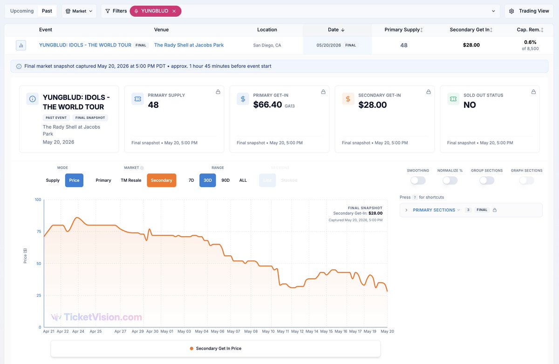The height and width of the screenshot is (364, 559).
Task: Click the Market settings gear icon above chart
Action: 142,168
